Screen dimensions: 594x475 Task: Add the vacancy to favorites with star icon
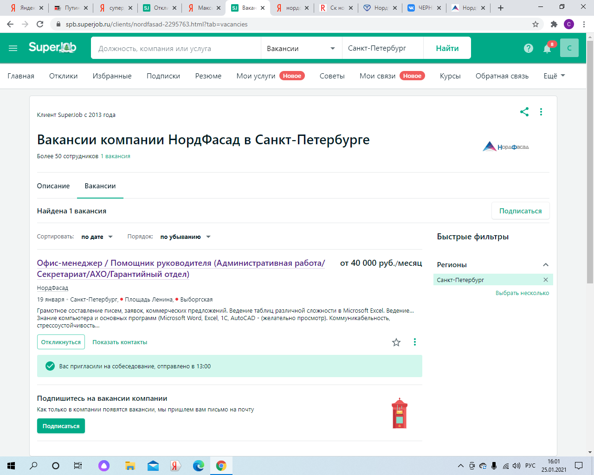pos(396,342)
